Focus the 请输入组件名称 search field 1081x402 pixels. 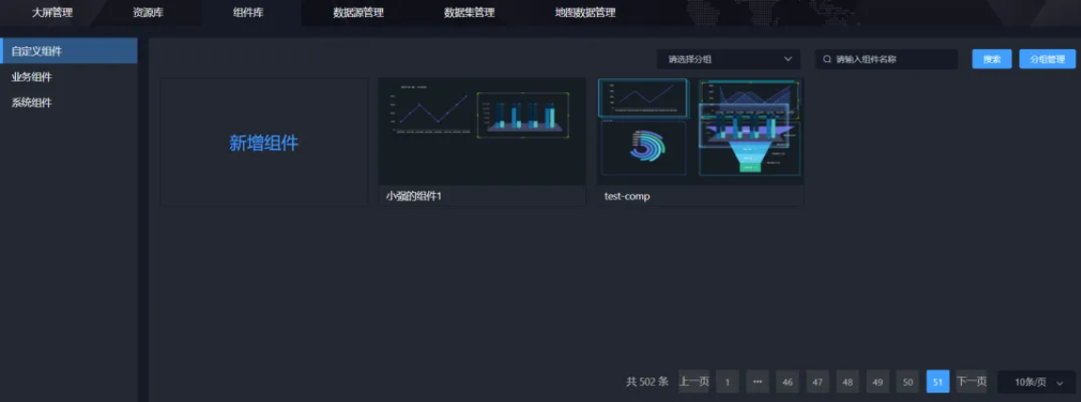[x=887, y=59]
